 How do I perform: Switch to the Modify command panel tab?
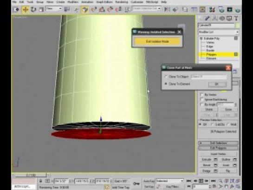pos(207,19)
